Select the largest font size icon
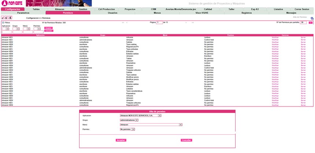Viewport: 315px width, 153px height. pyautogui.click(x=10, y=17)
